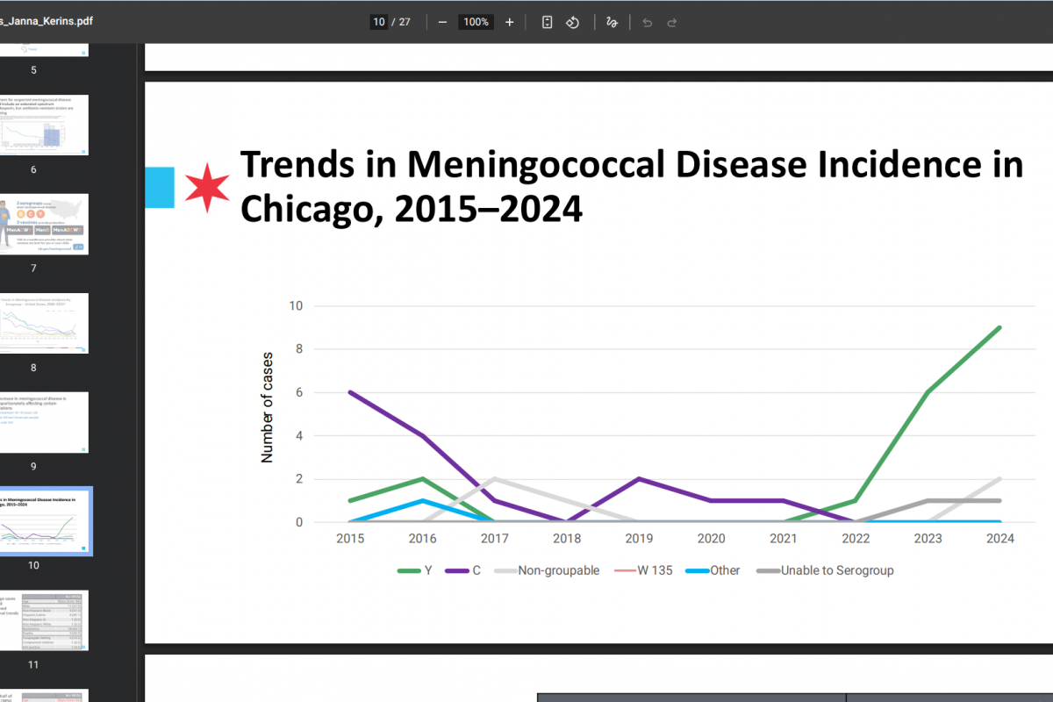Image resolution: width=1053 pixels, height=702 pixels.
Task: Open the annotate drawing tool
Action: coord(612,22)
